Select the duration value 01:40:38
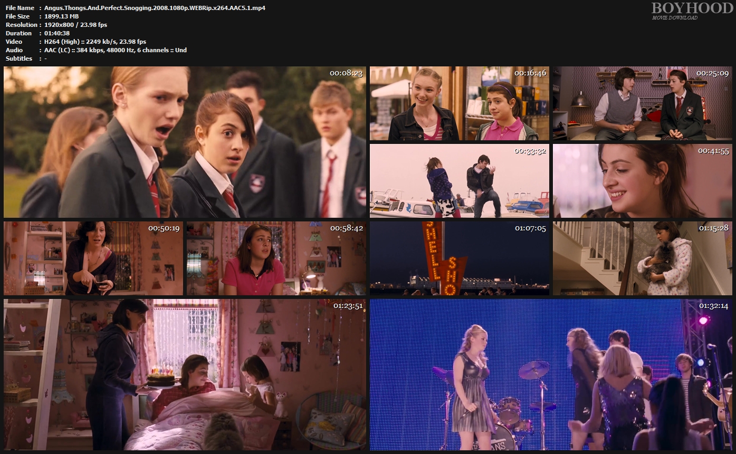Viewport: 736px width, 454px height. point(57,33)
